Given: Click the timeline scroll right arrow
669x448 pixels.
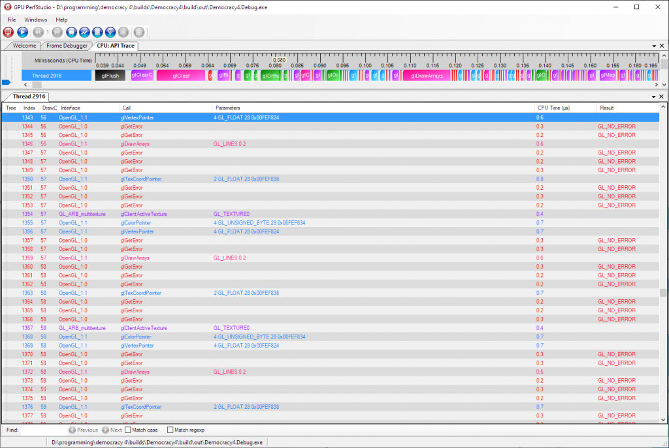Looking at the screenshot, I should (x=656, y=85).
